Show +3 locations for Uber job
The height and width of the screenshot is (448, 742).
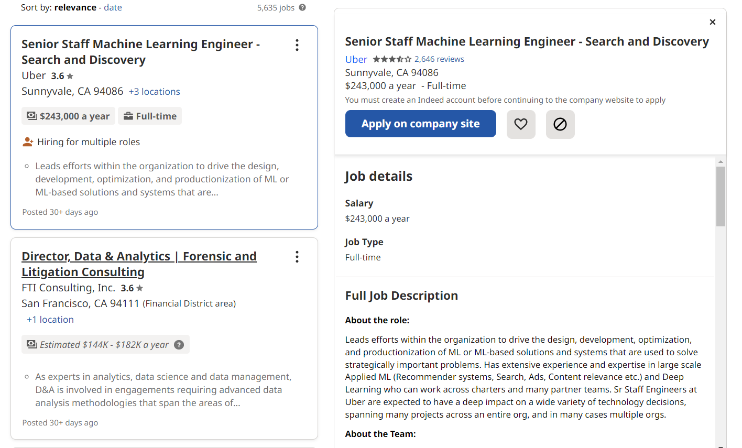(x=154, y=92)
